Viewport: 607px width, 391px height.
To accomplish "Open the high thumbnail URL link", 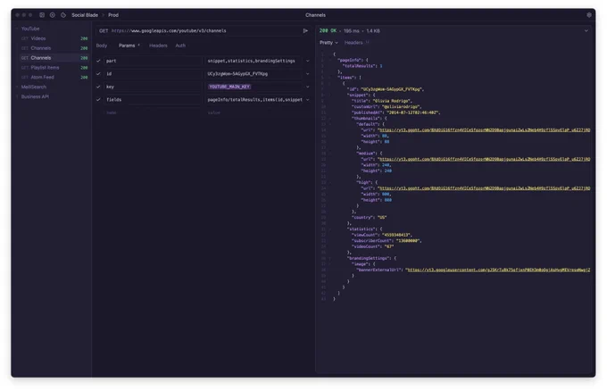I will pyautogui.click(x=484, y=188).
